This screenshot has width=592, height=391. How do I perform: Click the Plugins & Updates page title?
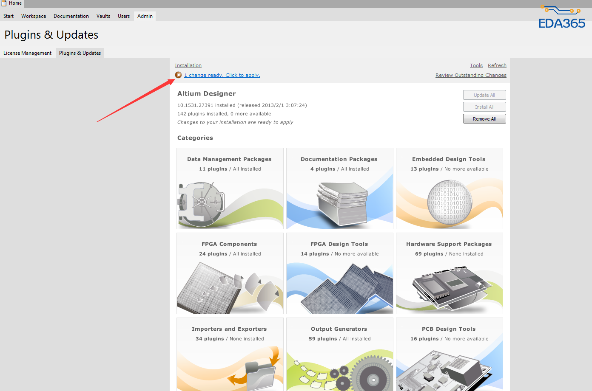coord(51,35)
